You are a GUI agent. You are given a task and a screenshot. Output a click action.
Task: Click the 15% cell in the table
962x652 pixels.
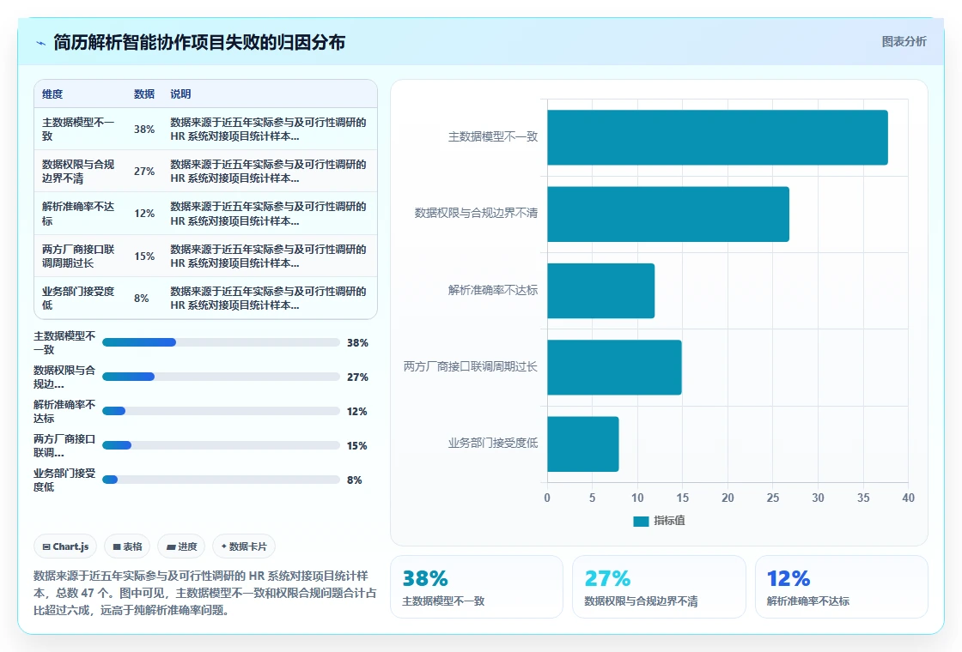(x=144, y=257)
